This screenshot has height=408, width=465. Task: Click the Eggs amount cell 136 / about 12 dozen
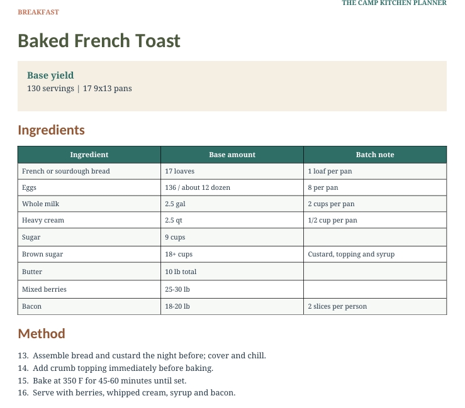pos(232,187)
